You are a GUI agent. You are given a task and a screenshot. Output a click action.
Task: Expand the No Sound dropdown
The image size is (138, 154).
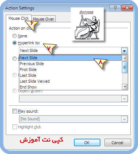coord(124,119)
